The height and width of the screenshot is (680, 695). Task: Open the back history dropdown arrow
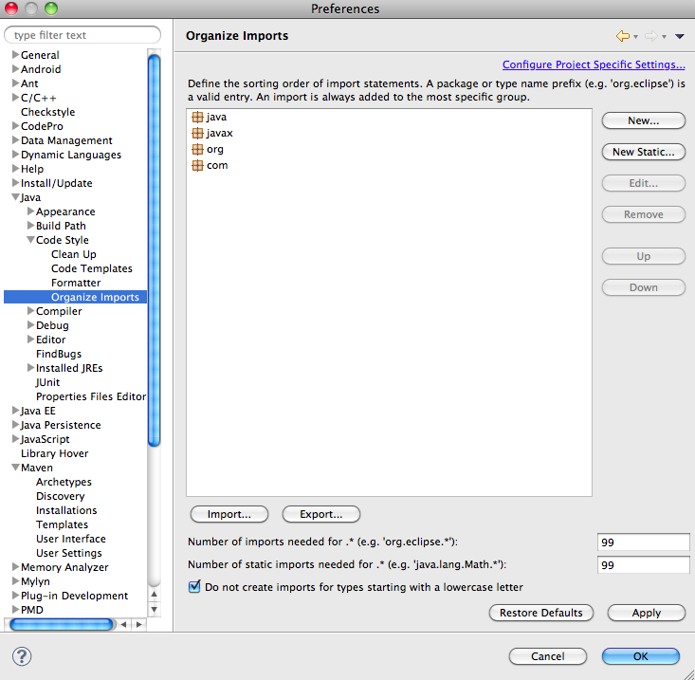(x=635, y=37)
